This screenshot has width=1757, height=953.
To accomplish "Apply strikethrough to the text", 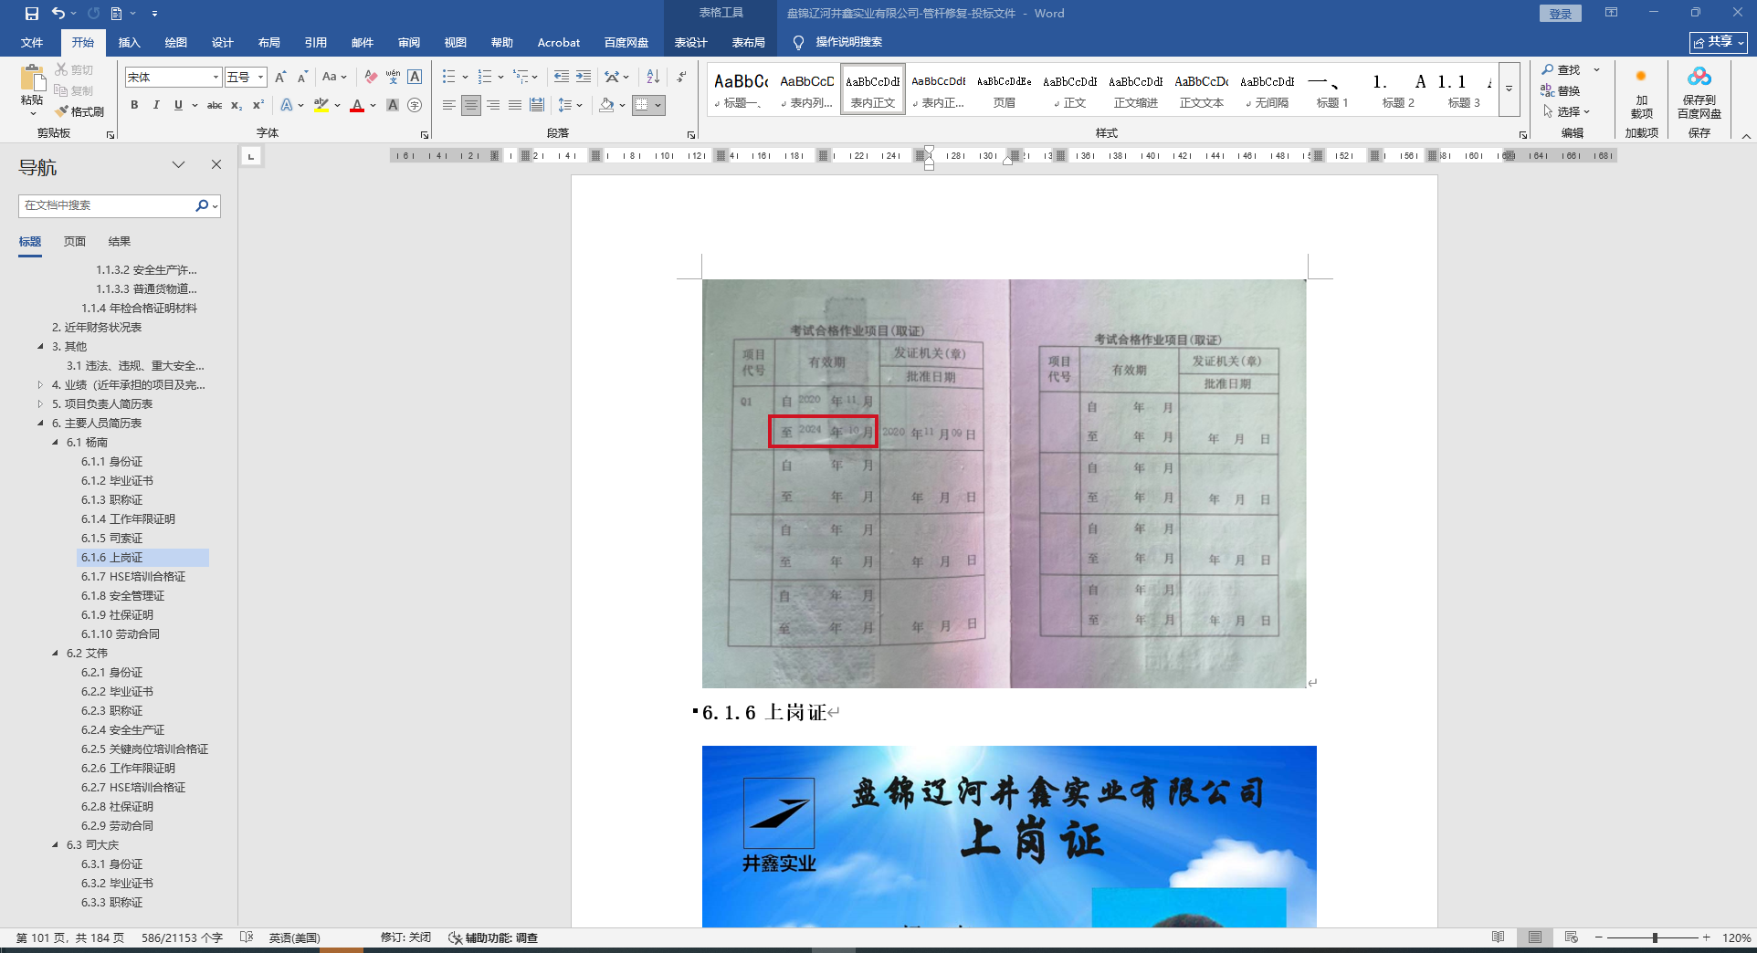I will (215, 106).
